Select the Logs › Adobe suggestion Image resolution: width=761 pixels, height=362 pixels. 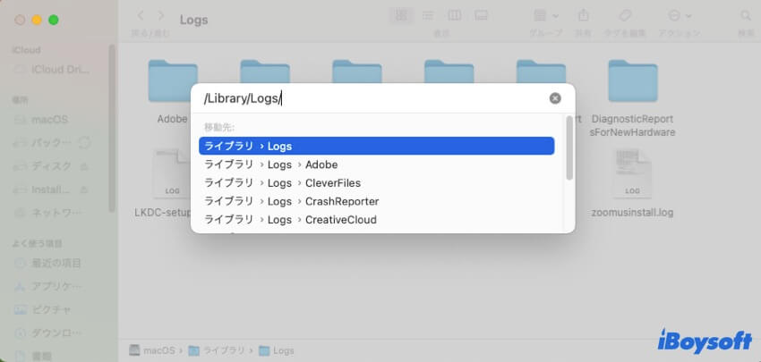click(x=377, y=164)
